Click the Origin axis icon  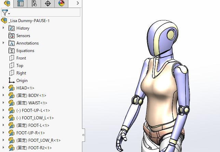coord(12,80)
